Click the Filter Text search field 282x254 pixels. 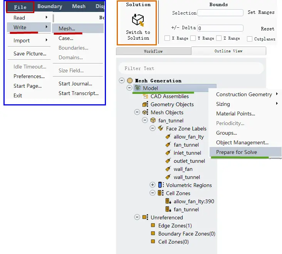point(191,68)
